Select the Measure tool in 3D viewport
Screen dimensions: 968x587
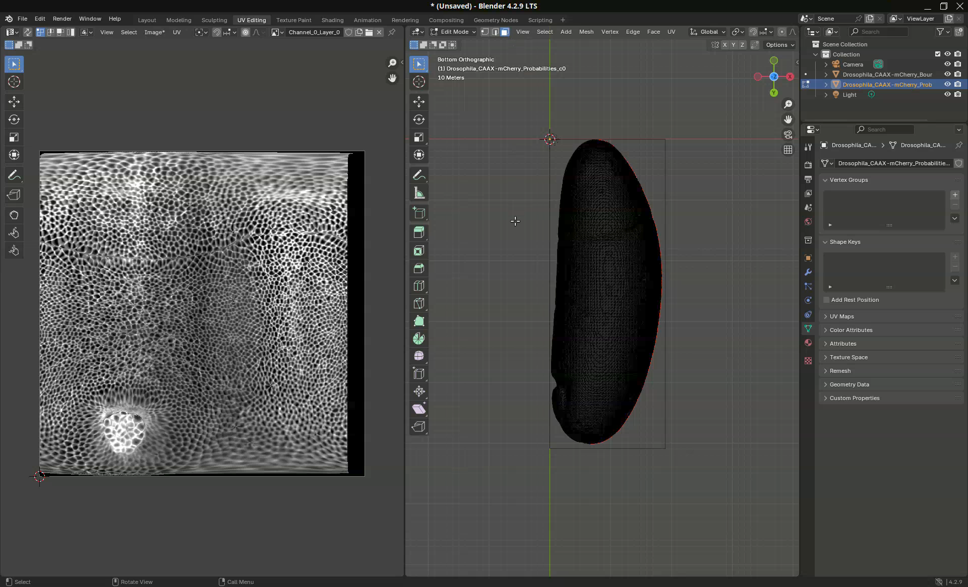[x=418, y=193]
